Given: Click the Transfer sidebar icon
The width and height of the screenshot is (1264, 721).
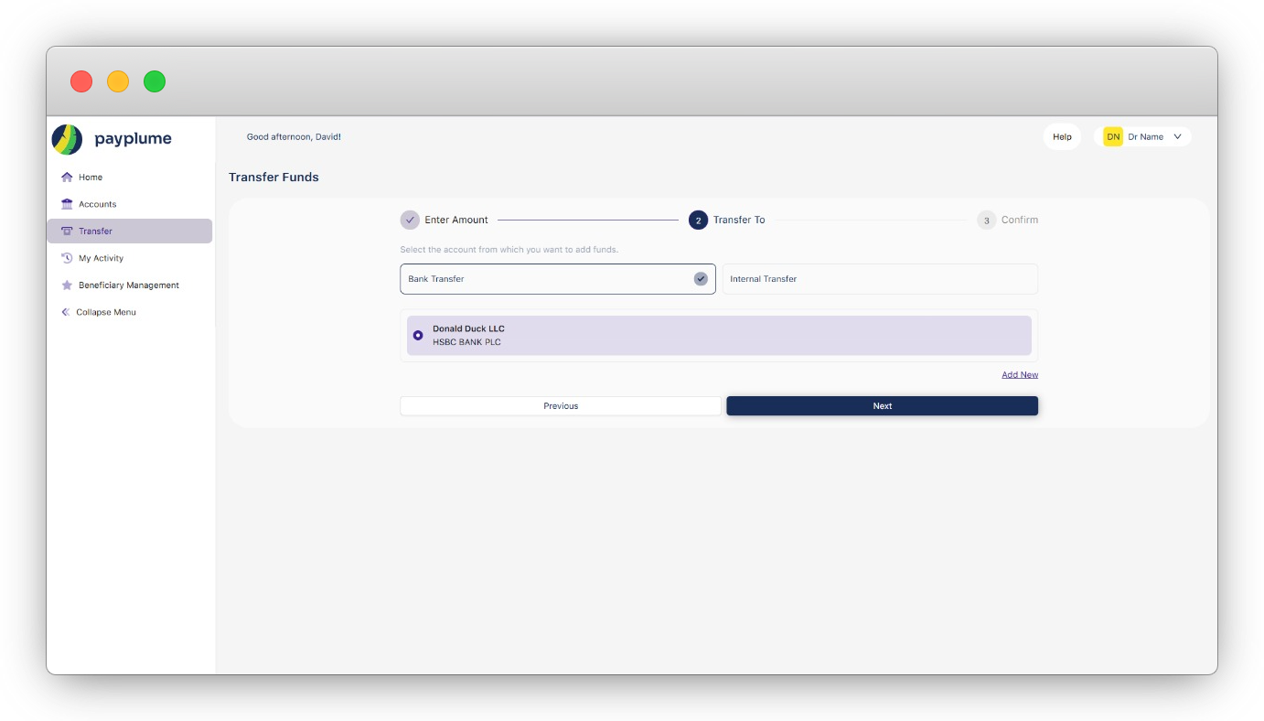Looking at the screenshot, I should pos(67,231).
